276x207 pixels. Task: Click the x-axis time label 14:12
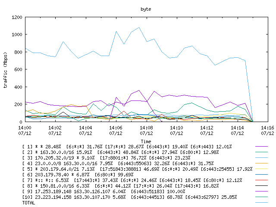click(207, 128)
